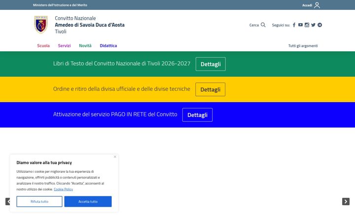The height and width of the screenshot is (222, 355).
Task: Open the YouTube social icon
Action: (x=300, y=25)
